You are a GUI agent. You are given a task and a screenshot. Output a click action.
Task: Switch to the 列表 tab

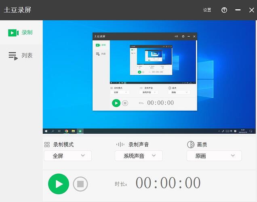[x=21, y=56]
